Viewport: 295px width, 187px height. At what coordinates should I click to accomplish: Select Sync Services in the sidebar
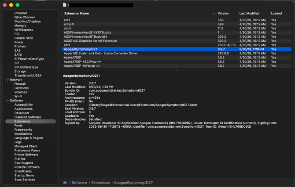click(x=25, y=180)
